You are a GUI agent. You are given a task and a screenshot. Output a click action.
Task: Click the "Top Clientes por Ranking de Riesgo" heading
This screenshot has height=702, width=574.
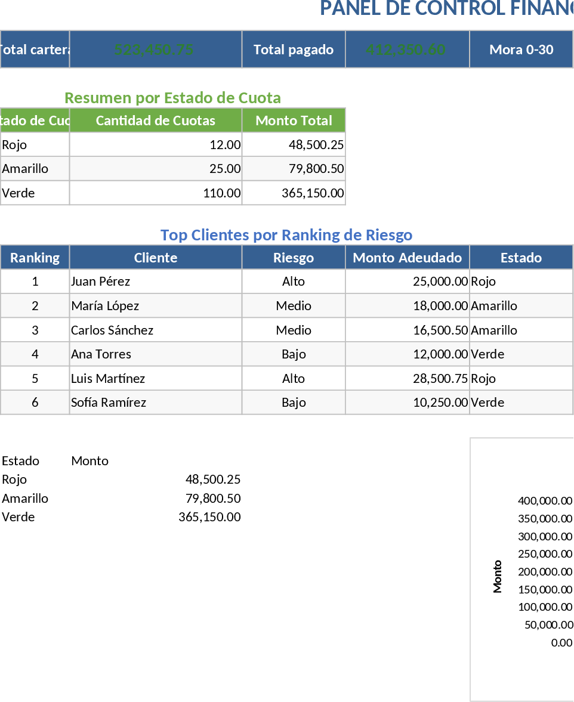point(286,235)
